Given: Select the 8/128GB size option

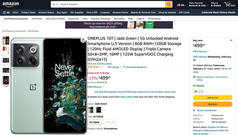Looking at the screenshot, I should [x=94, y=122].
